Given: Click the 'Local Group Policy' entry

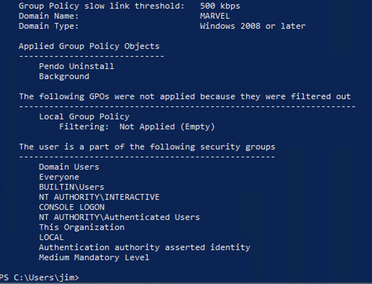Looking at the screenshot, I should (x=84, y=116).
